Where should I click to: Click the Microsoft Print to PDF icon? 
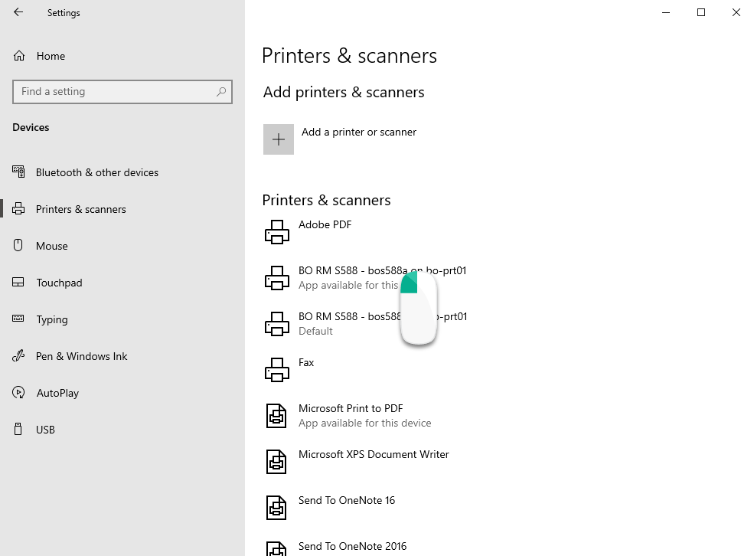[276, 415]
